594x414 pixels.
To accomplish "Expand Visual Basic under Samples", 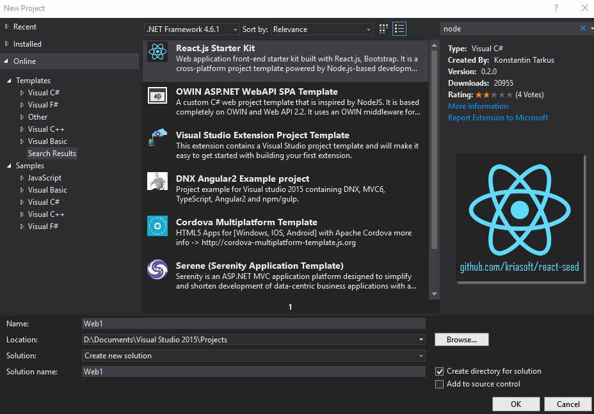I will pos(22,190).
